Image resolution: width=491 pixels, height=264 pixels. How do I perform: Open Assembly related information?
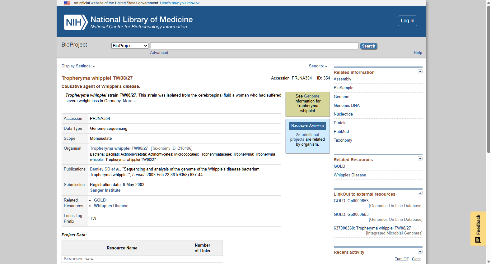(x=342, y=79)
